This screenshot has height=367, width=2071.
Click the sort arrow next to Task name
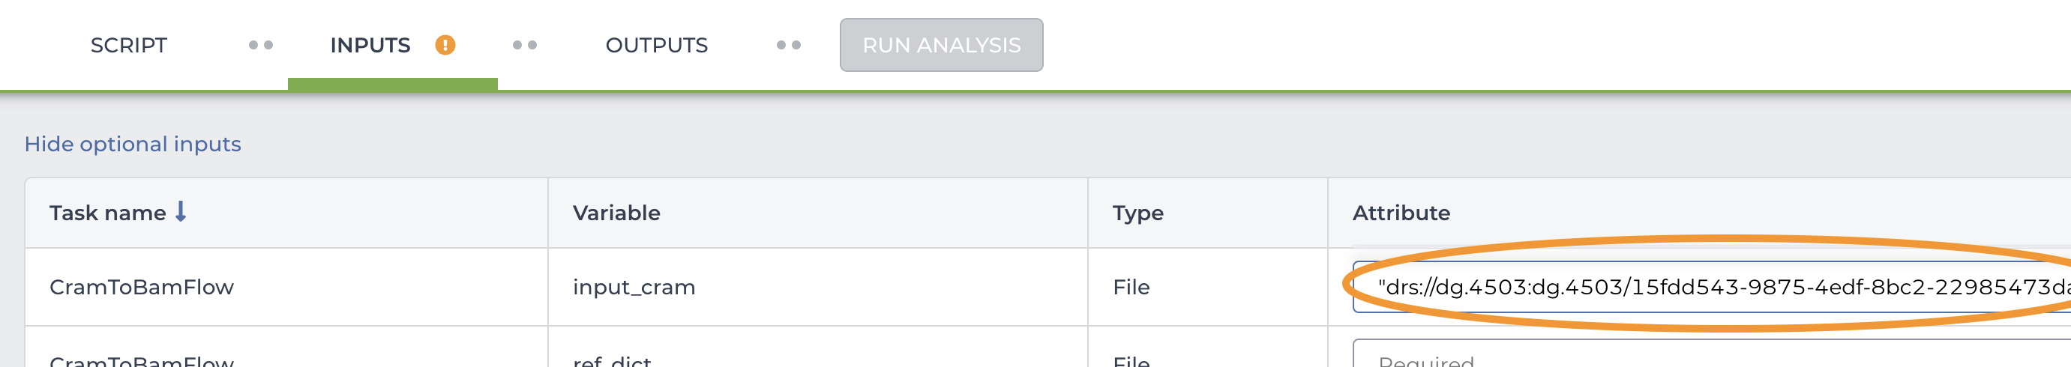point(181,211)
